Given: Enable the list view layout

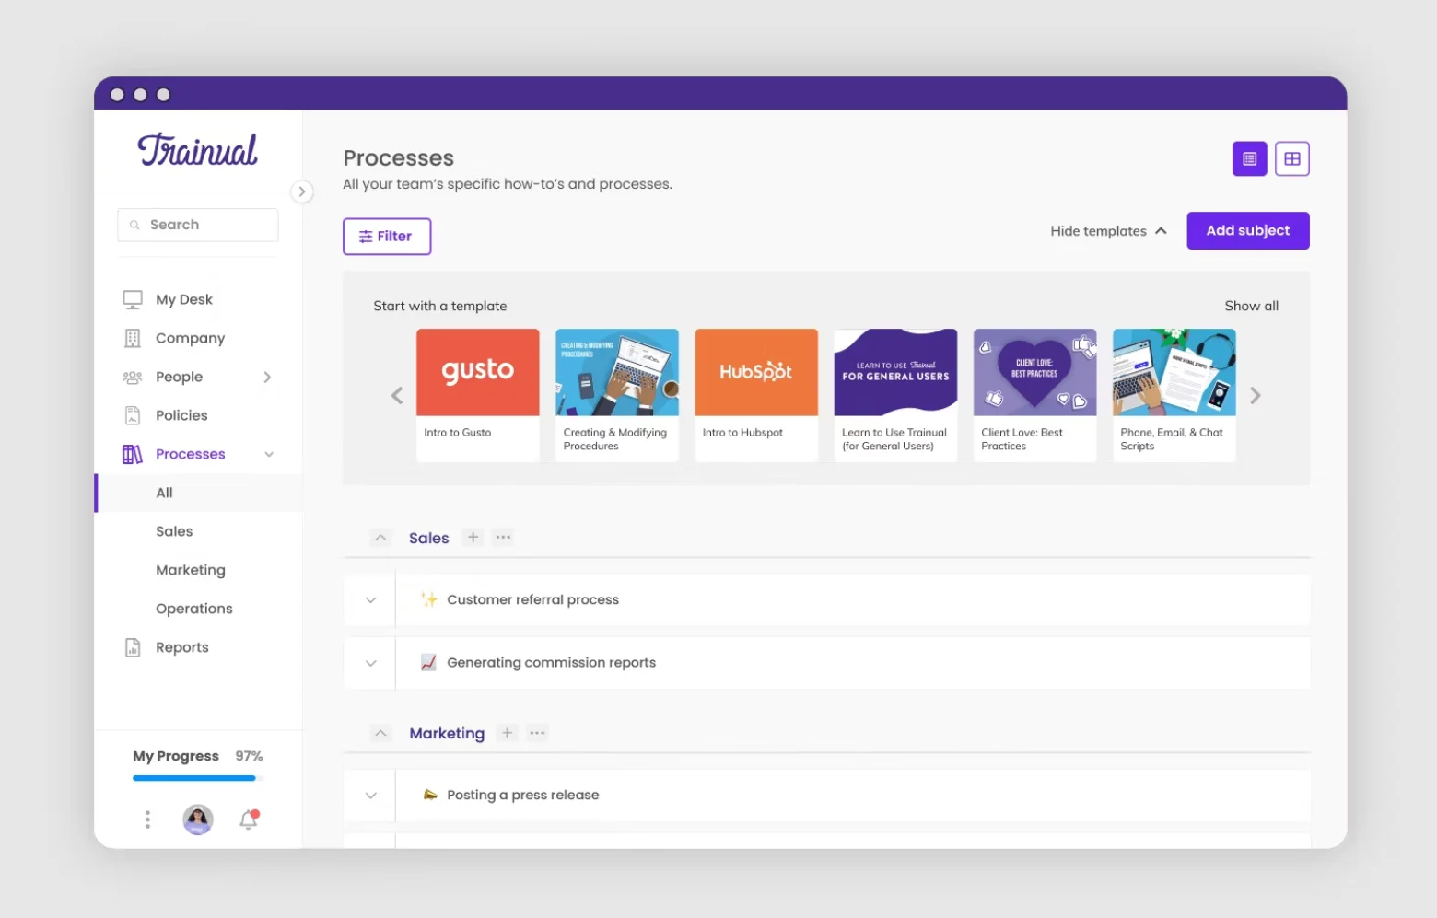Looking at the screenshot, I should click(x=1249, y=157).
